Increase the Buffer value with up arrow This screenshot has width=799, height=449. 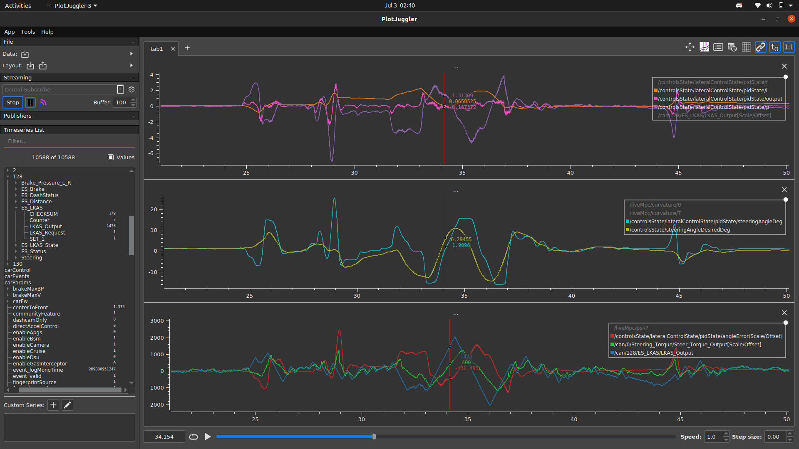(x=133, y=100)
